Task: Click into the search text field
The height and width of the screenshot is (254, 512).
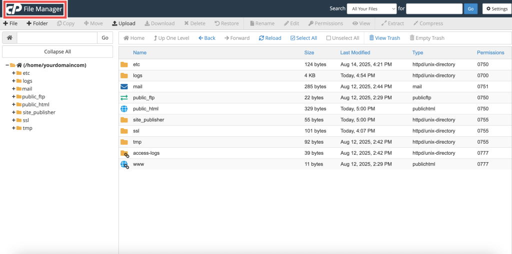Action: (434, 9)
